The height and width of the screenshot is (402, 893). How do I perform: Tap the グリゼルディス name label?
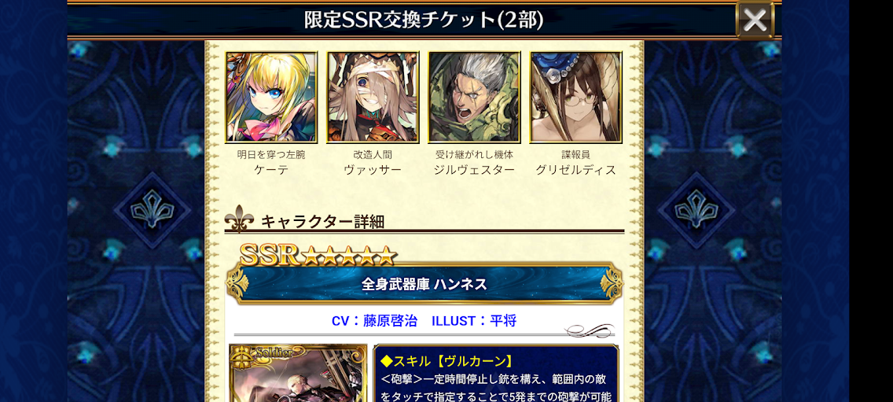[x=575, y=170]
